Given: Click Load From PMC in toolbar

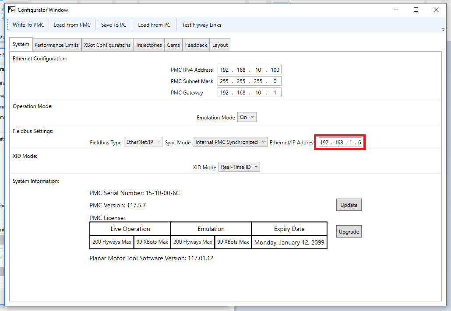Looking at the screenshot, I should [72, 25].
